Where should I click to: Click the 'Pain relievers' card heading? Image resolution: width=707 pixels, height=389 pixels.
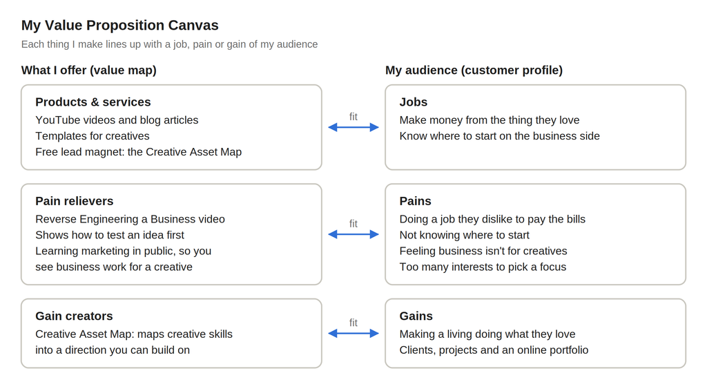click(x=75, y=201)
